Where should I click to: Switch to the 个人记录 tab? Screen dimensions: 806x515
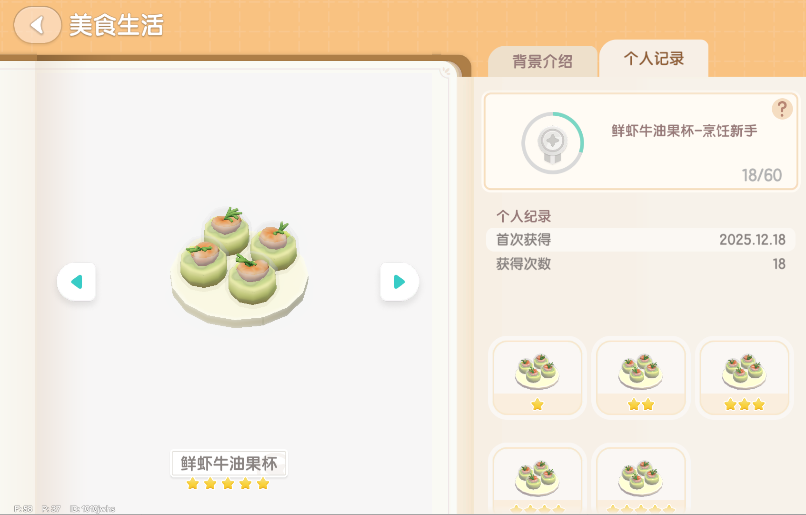tap(654, 59)
